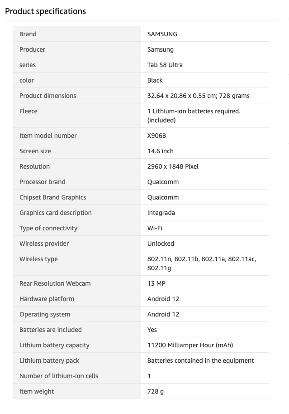This screenshot has width=289, height=414.
Task: Click the Processor brand label
Action: (43, 182)
